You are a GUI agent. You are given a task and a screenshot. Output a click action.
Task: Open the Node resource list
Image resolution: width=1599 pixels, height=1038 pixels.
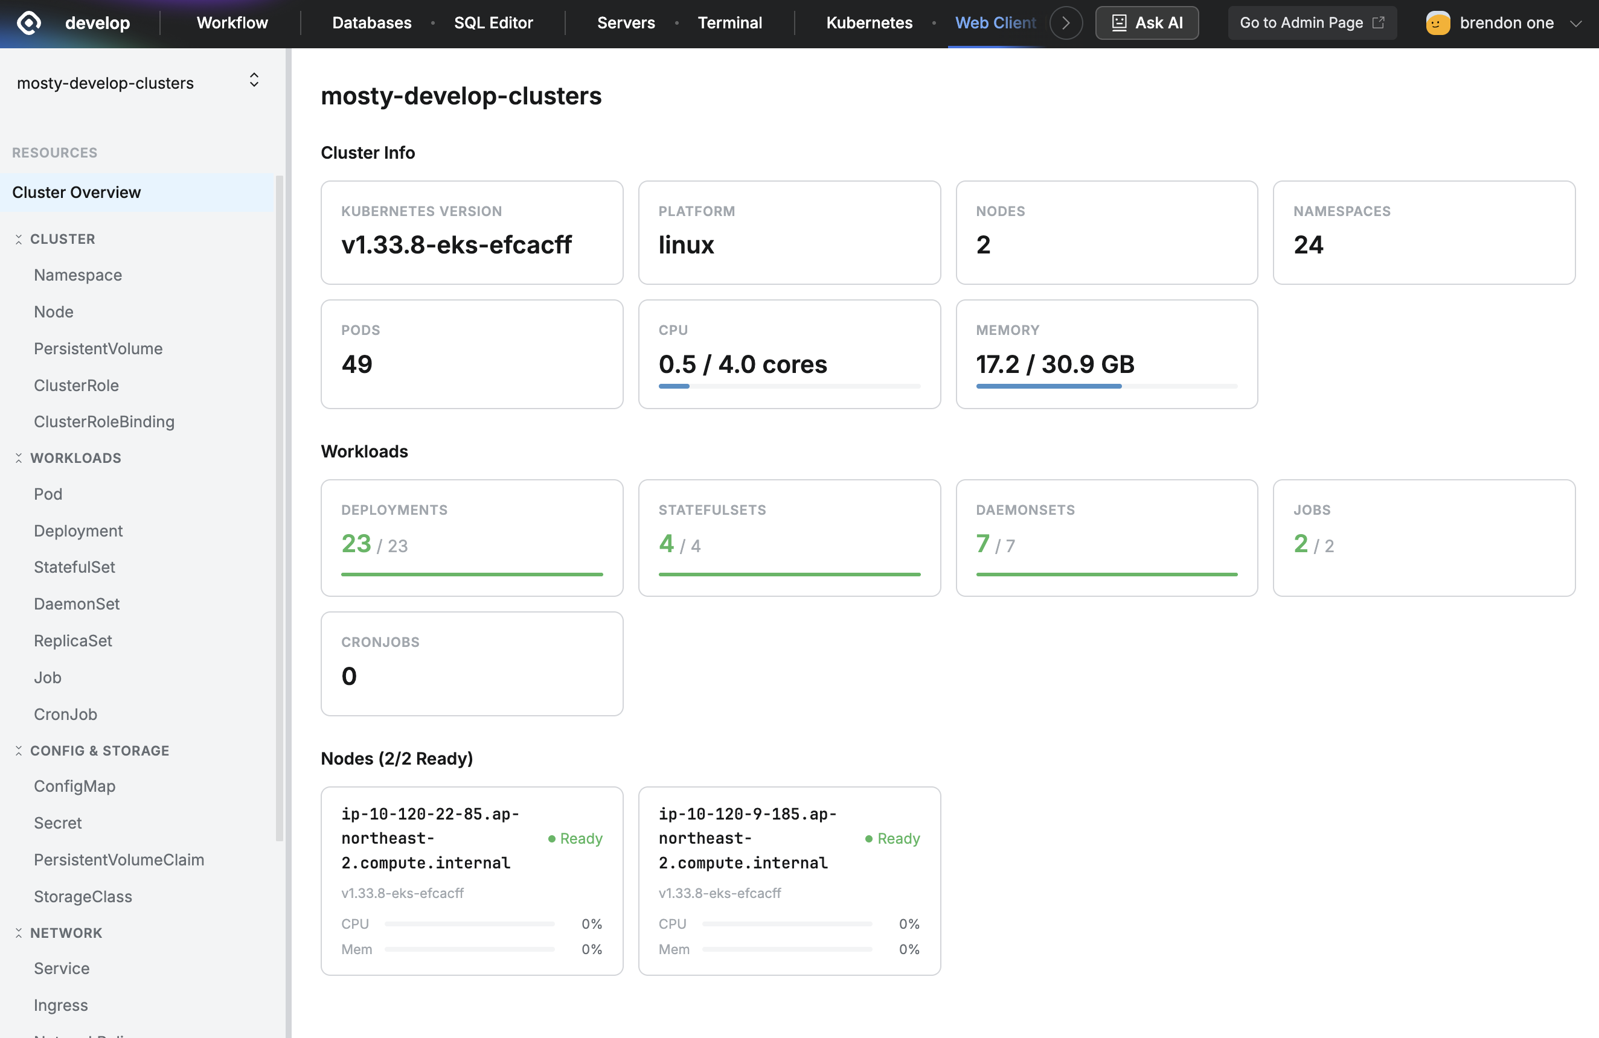pyautogui.click(x=54, y=311)
